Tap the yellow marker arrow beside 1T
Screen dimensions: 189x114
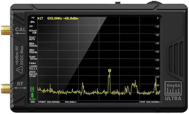38,18
